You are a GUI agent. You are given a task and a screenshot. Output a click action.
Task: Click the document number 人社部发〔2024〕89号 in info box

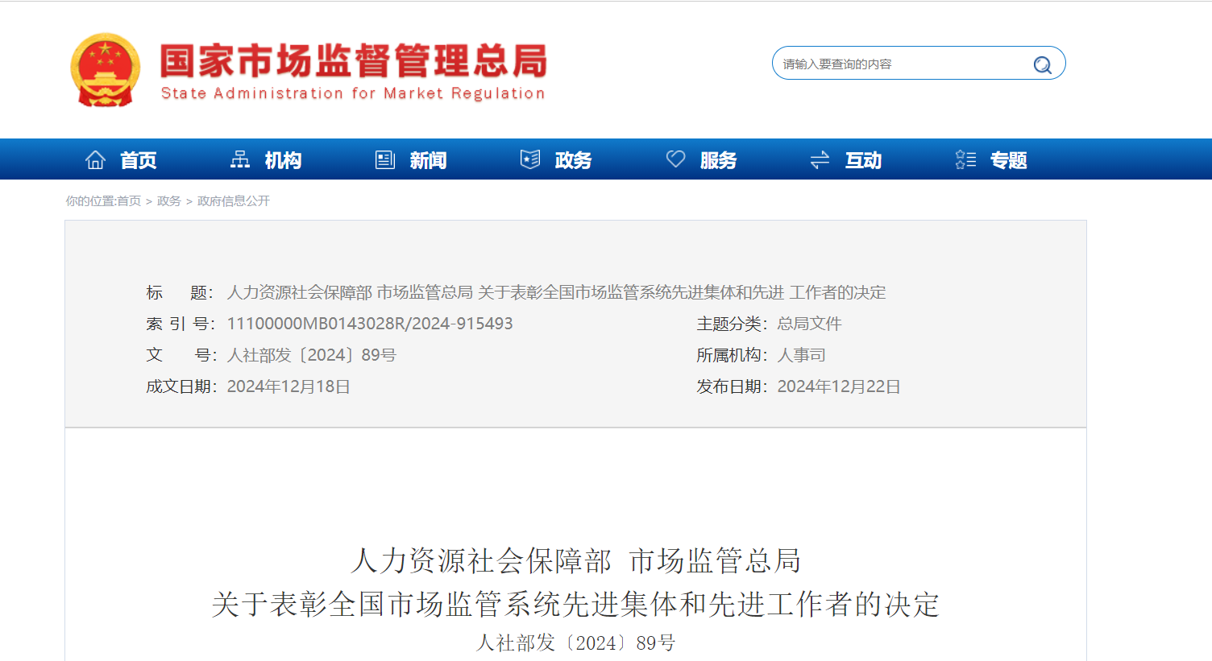(312, 355)
